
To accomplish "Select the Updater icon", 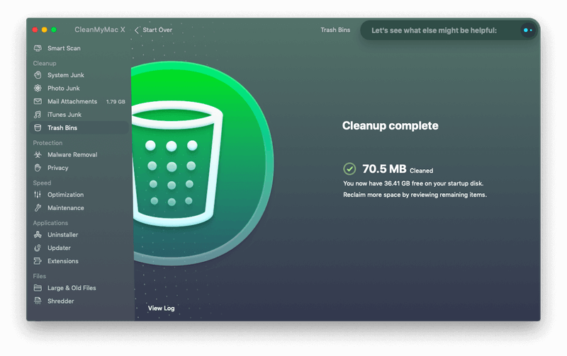I will tap(38, 248).
